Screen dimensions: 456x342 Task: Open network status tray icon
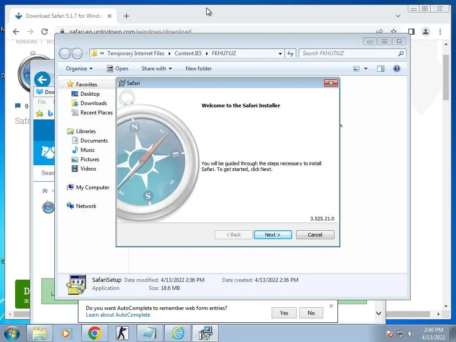click(400, 334)
